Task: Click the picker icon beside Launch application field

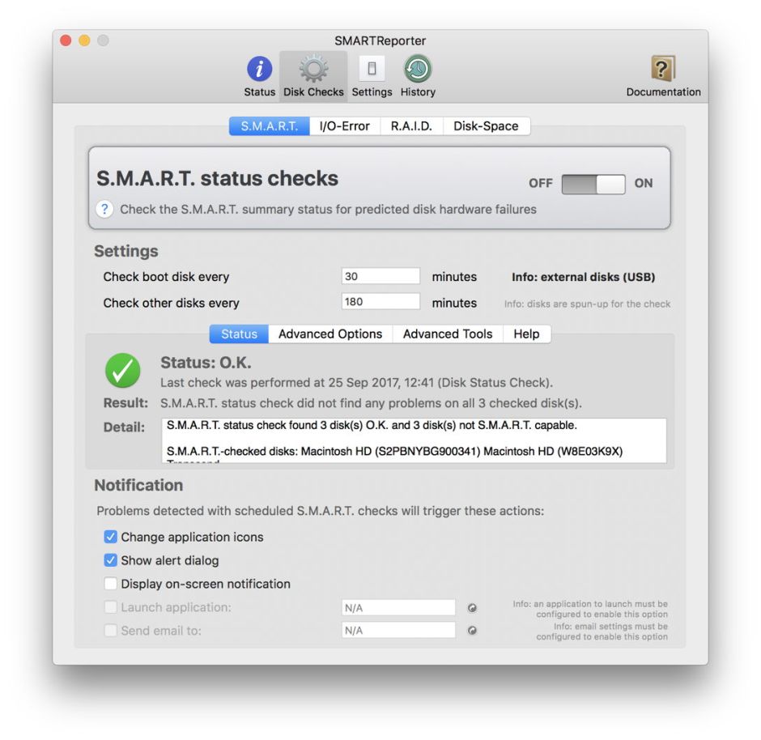Action: pos(472,607)
